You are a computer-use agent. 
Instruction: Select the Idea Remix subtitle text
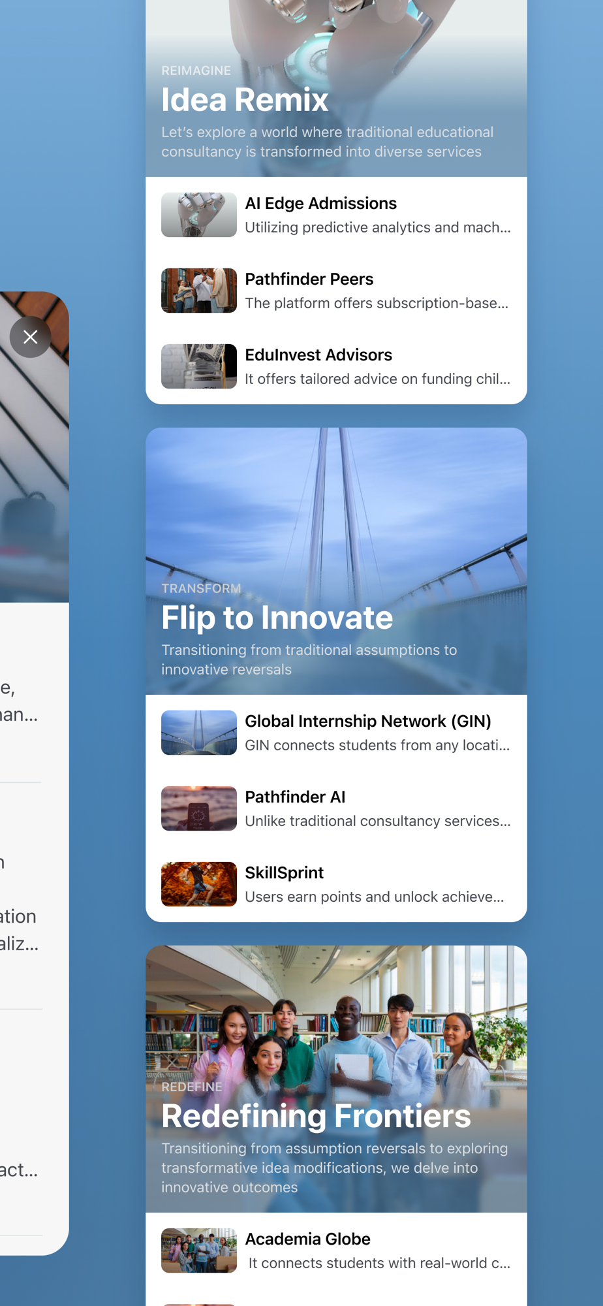tap(328, 142)
